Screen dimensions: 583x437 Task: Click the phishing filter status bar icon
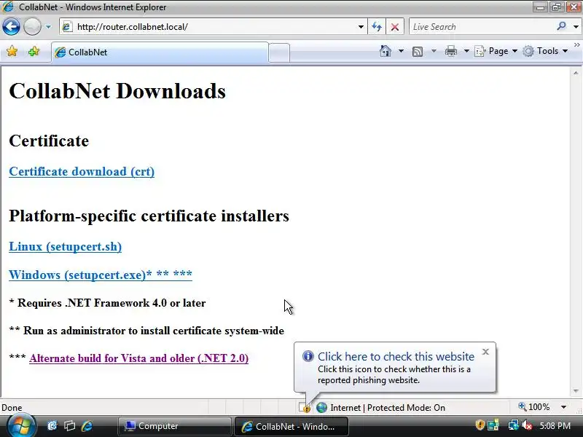click(x=305, y=408)
